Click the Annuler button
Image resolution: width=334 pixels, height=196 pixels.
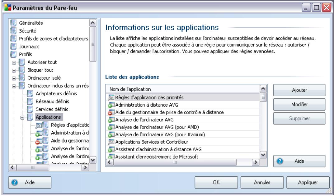tap(262, 182)
